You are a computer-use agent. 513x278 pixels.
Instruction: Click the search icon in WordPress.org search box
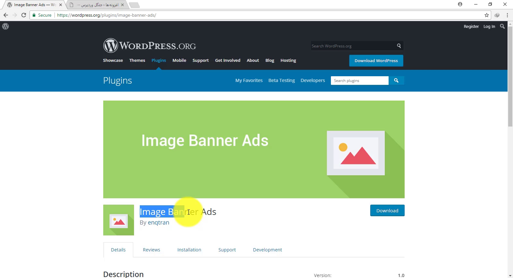coord(399,46)
